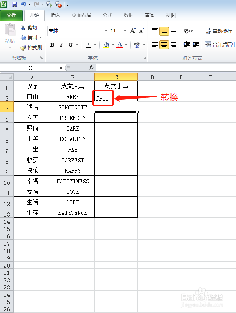The height and width of the screenshot is (313, 236).
Task: Open Font group dialog launcher
Action: tap(144, 58)
